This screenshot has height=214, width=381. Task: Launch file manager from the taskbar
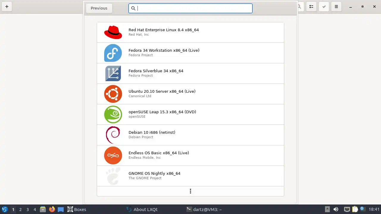point(43,209)
